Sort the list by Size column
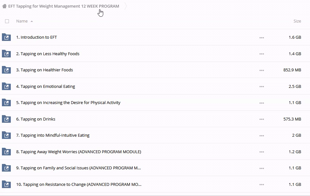The width and height of the screenshot is (310, 196). pyautogui.click(x=297, y=21)
